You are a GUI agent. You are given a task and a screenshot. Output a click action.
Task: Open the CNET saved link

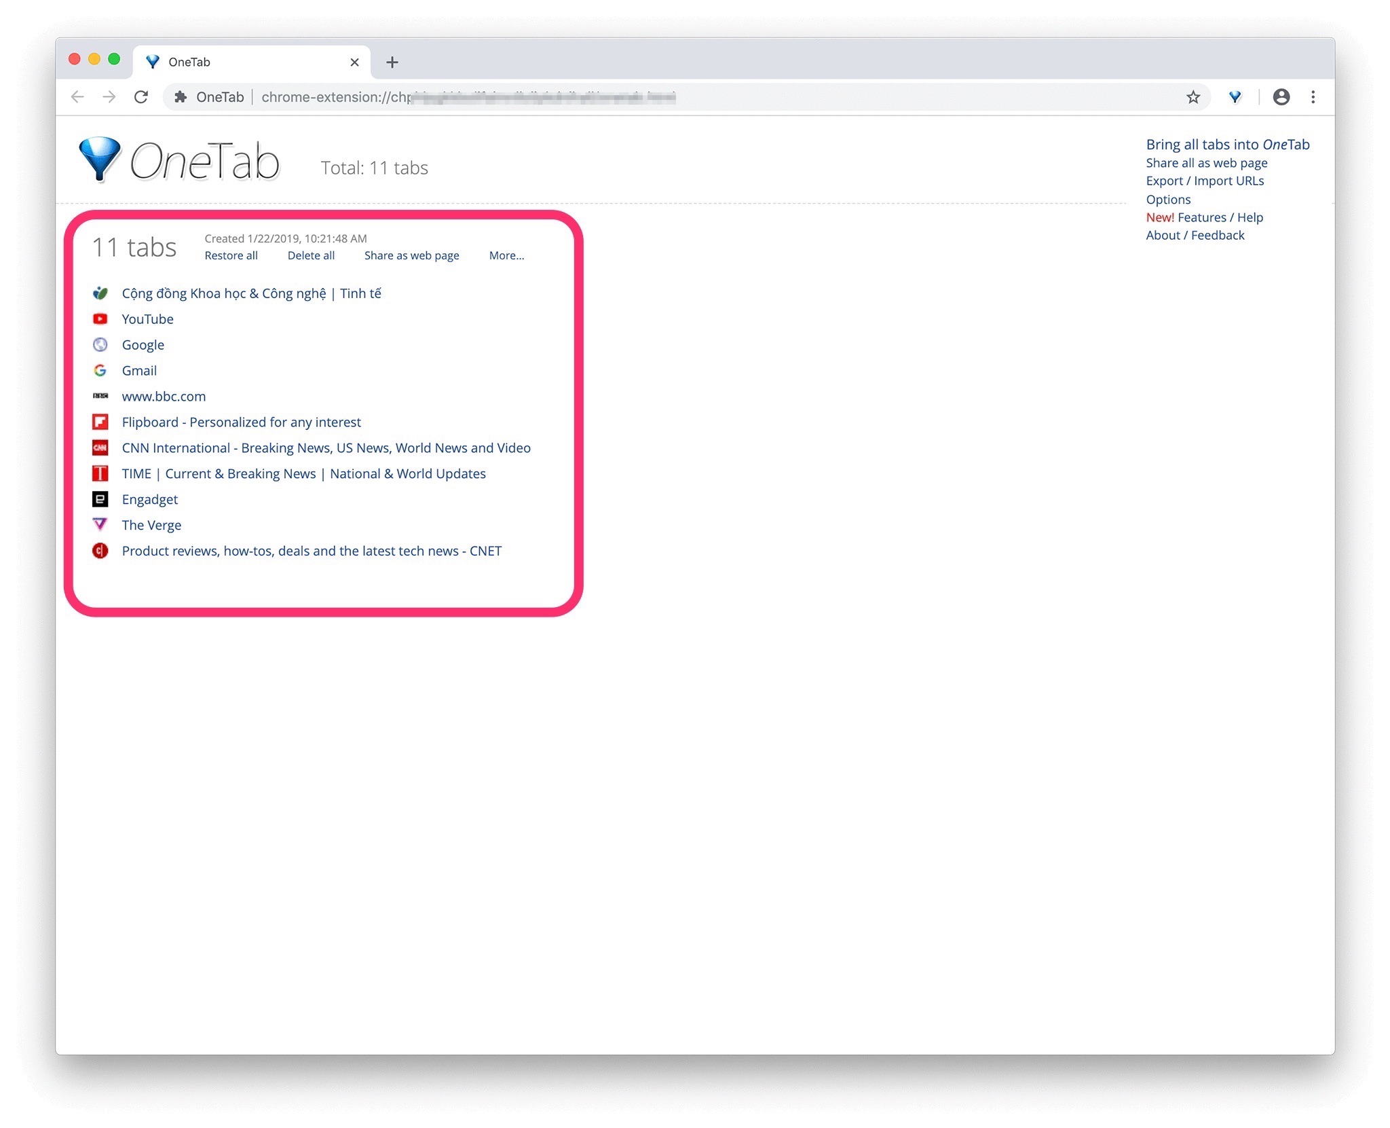[312, 551]
